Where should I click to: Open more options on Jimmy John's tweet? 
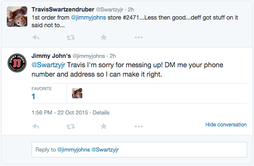pyautogui.click(x=139, y=126)
